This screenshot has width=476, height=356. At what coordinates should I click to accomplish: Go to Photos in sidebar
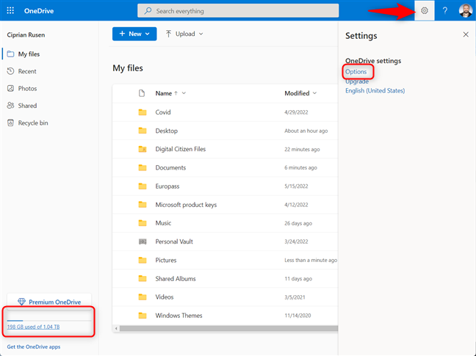(27, 89)
